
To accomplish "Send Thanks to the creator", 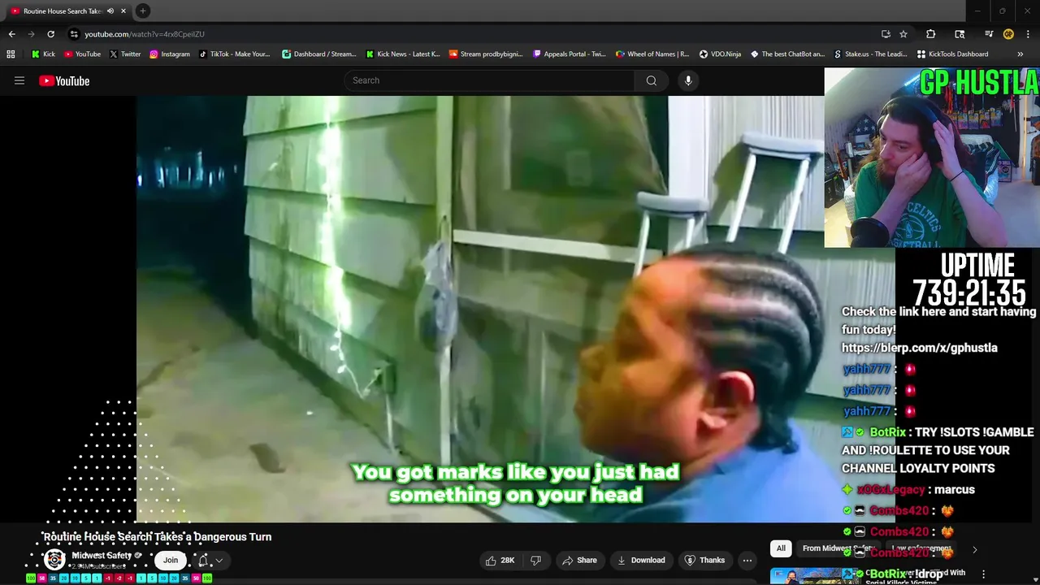I will tap(704, 560).
